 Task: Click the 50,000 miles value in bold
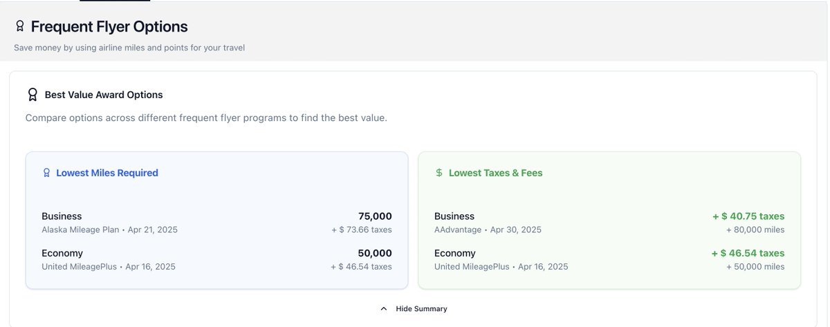tap(375, 253)
